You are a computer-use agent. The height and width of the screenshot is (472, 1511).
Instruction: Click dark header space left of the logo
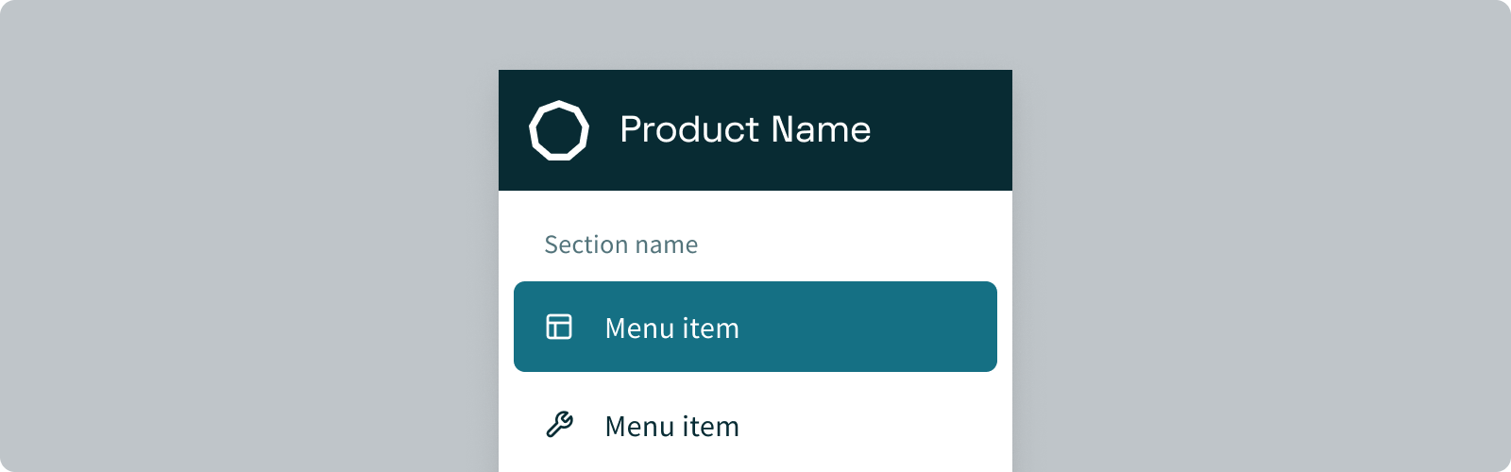tap(513, 130)
